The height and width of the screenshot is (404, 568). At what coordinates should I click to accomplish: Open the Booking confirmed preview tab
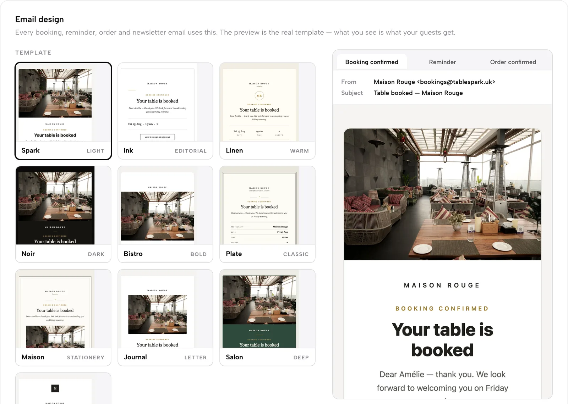[372, 62]
